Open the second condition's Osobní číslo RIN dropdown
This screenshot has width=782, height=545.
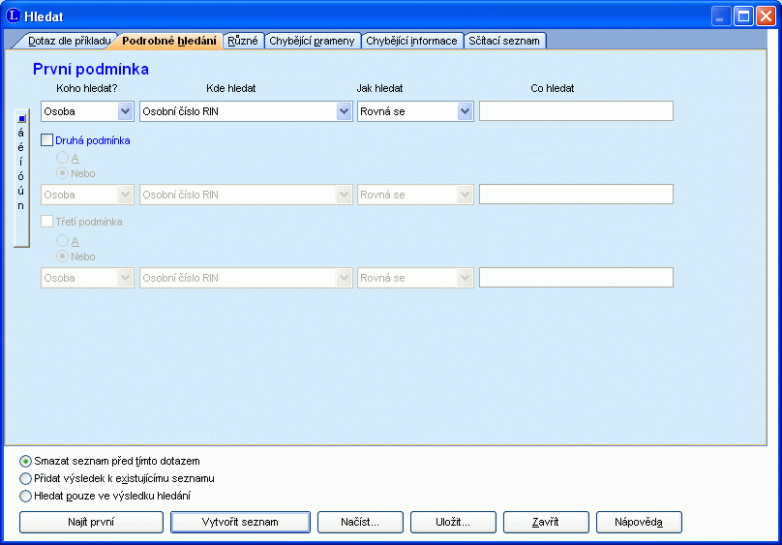246,195
